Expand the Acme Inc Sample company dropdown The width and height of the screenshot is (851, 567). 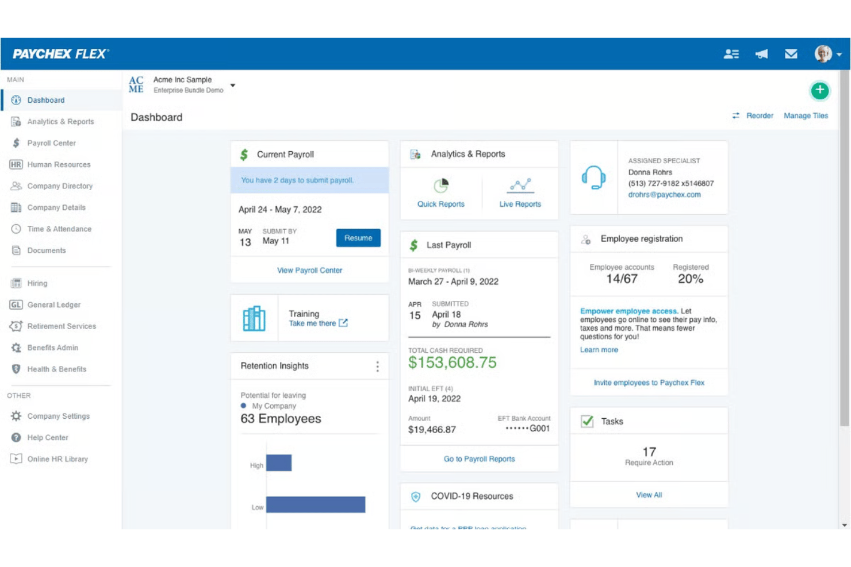(233, 86)
